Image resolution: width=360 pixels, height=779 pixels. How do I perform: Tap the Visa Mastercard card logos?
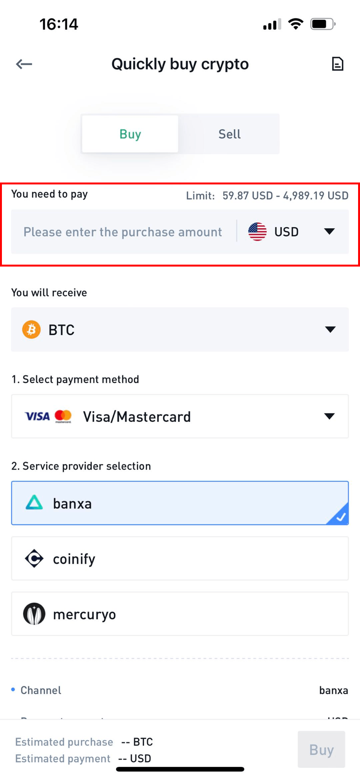point(48,416)
